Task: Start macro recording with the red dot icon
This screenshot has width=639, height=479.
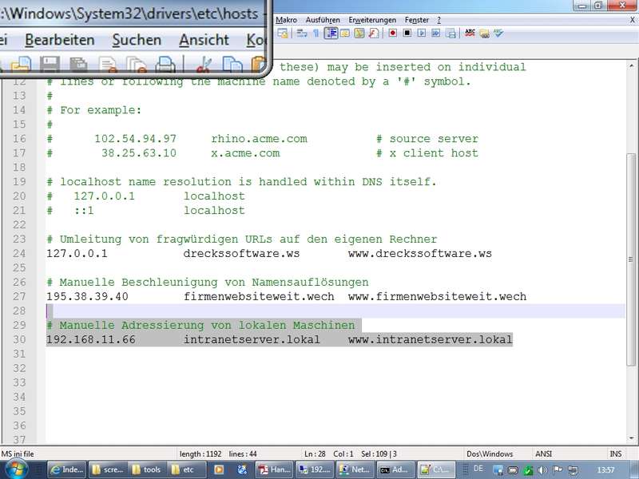Action: [x=392, y=33]
